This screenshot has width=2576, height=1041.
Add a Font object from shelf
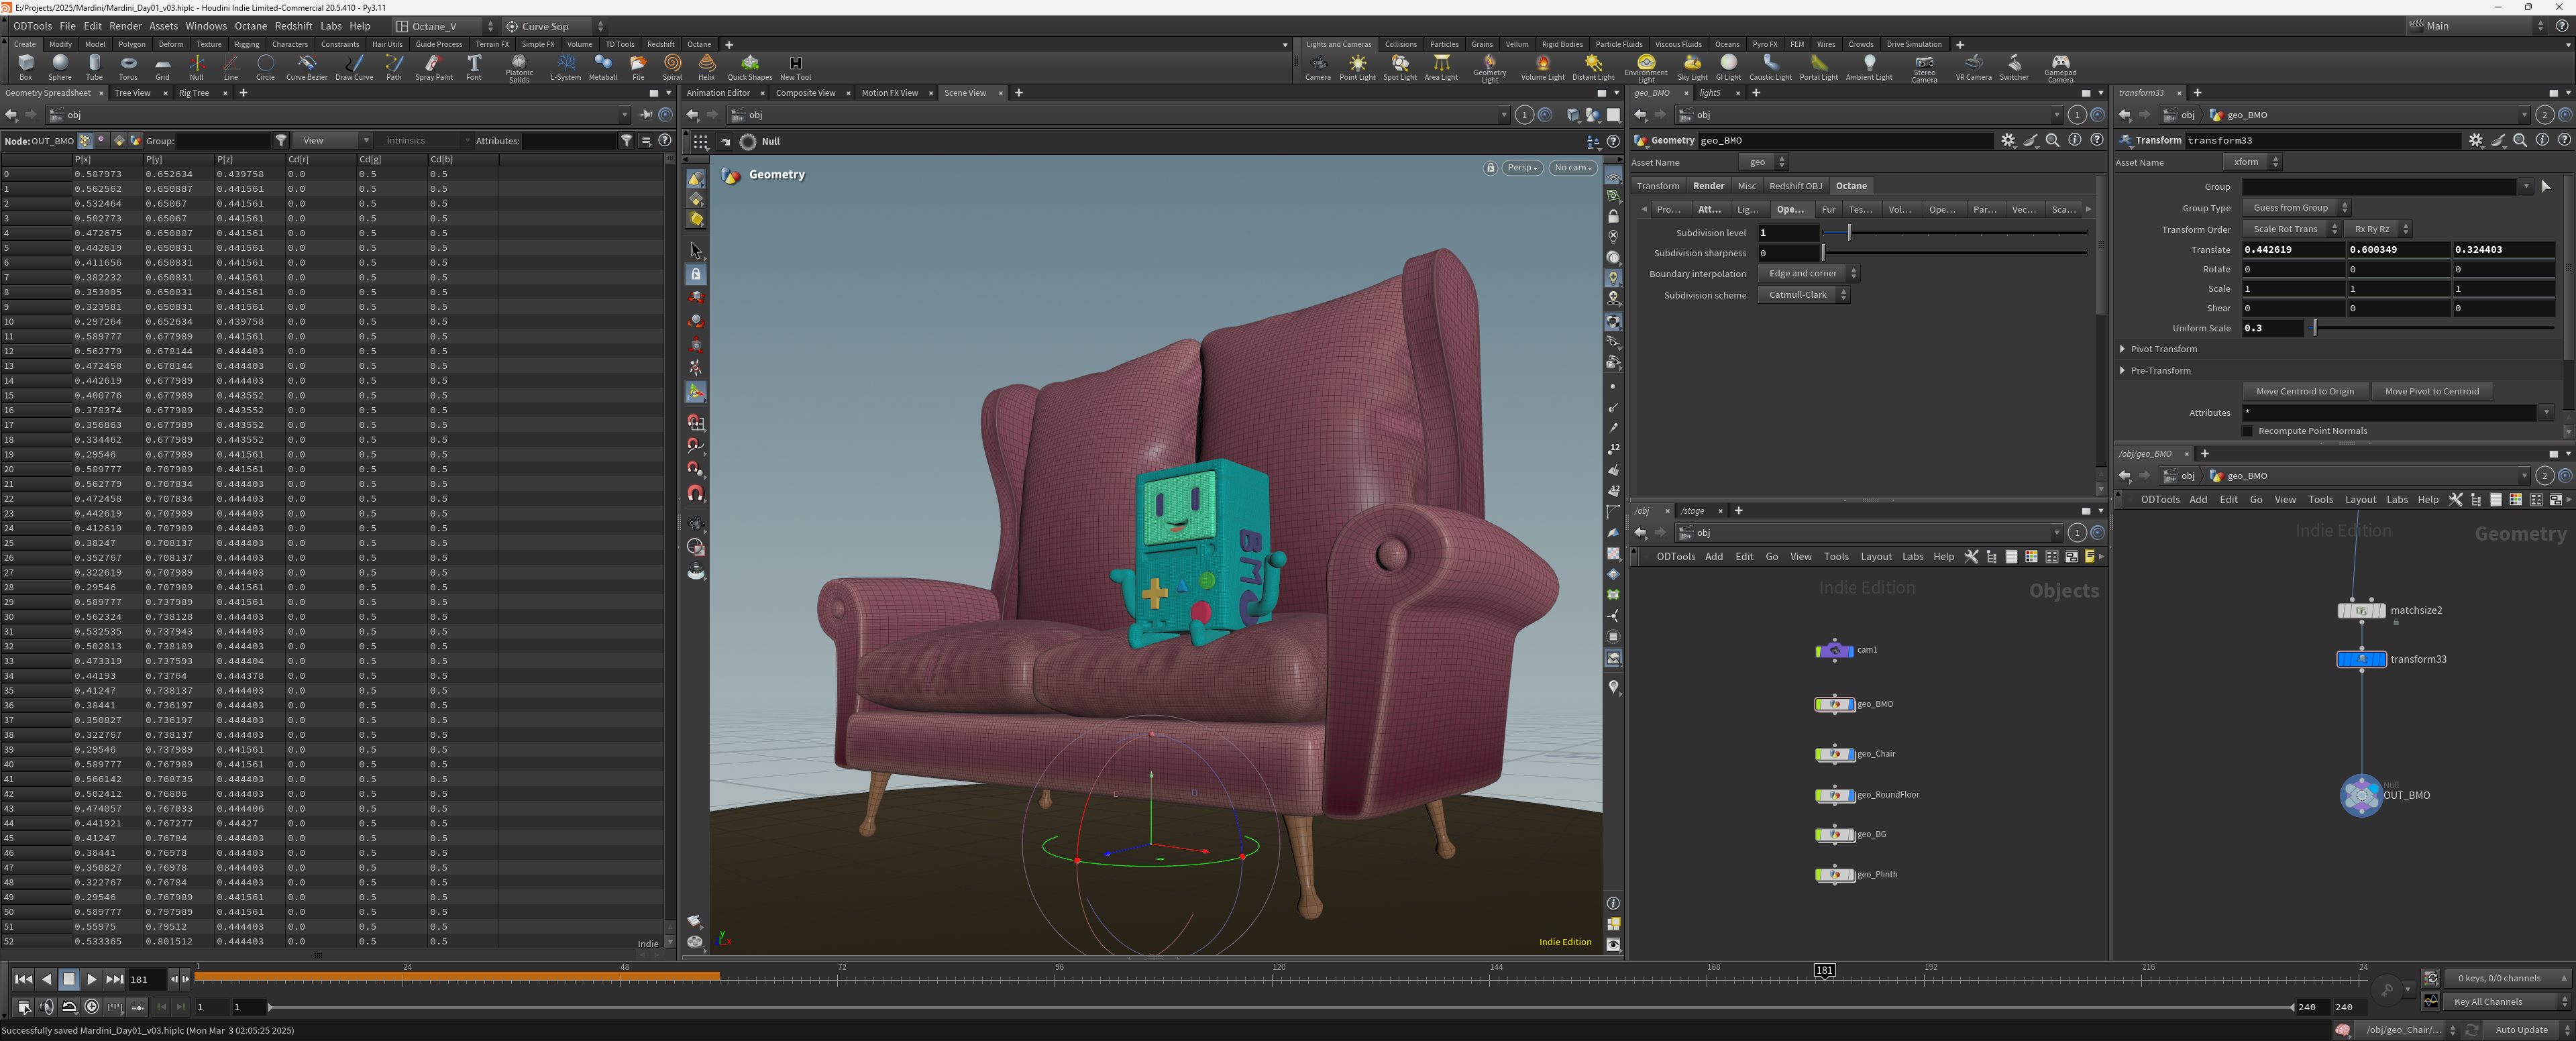point(474,67)
